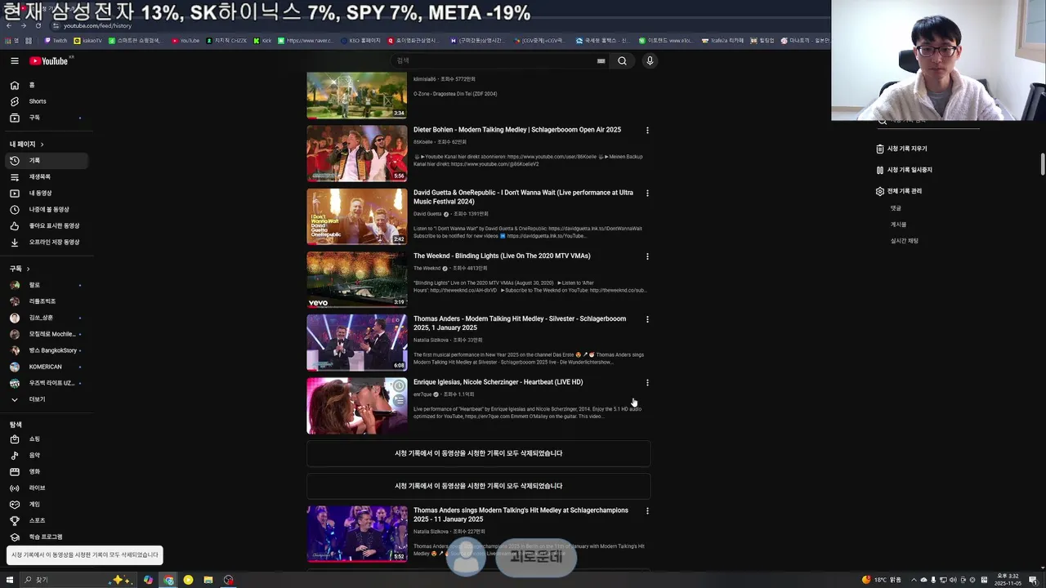Open more options for Thomas Anders Silvester video

click(647, 319)
